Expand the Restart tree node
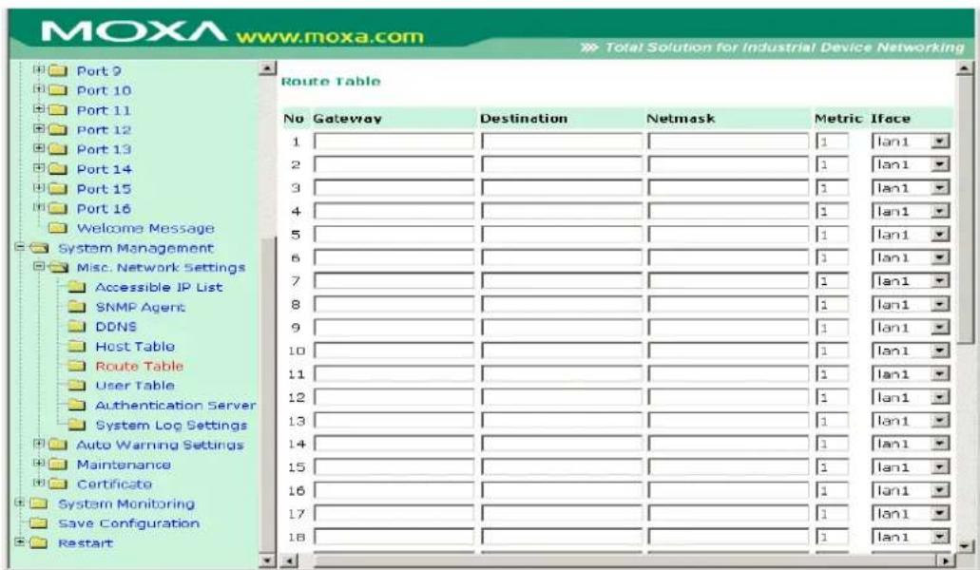Screen dimensions: 980x570 point(20,541)
